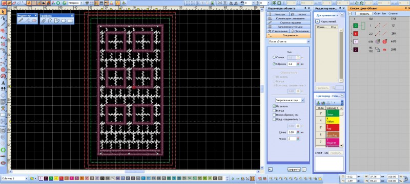This screenshot has width=410, height=184.
Task: Select the Yellow thread color swatch
Action: (x=333, y=120)
